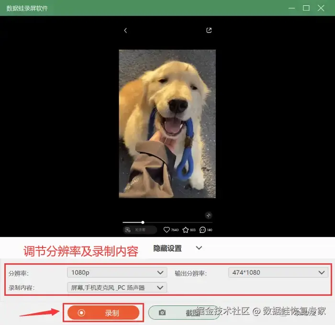Click the 输出分辨率 label
This screenshot has width=335, height=325.
tap(190, 273)
